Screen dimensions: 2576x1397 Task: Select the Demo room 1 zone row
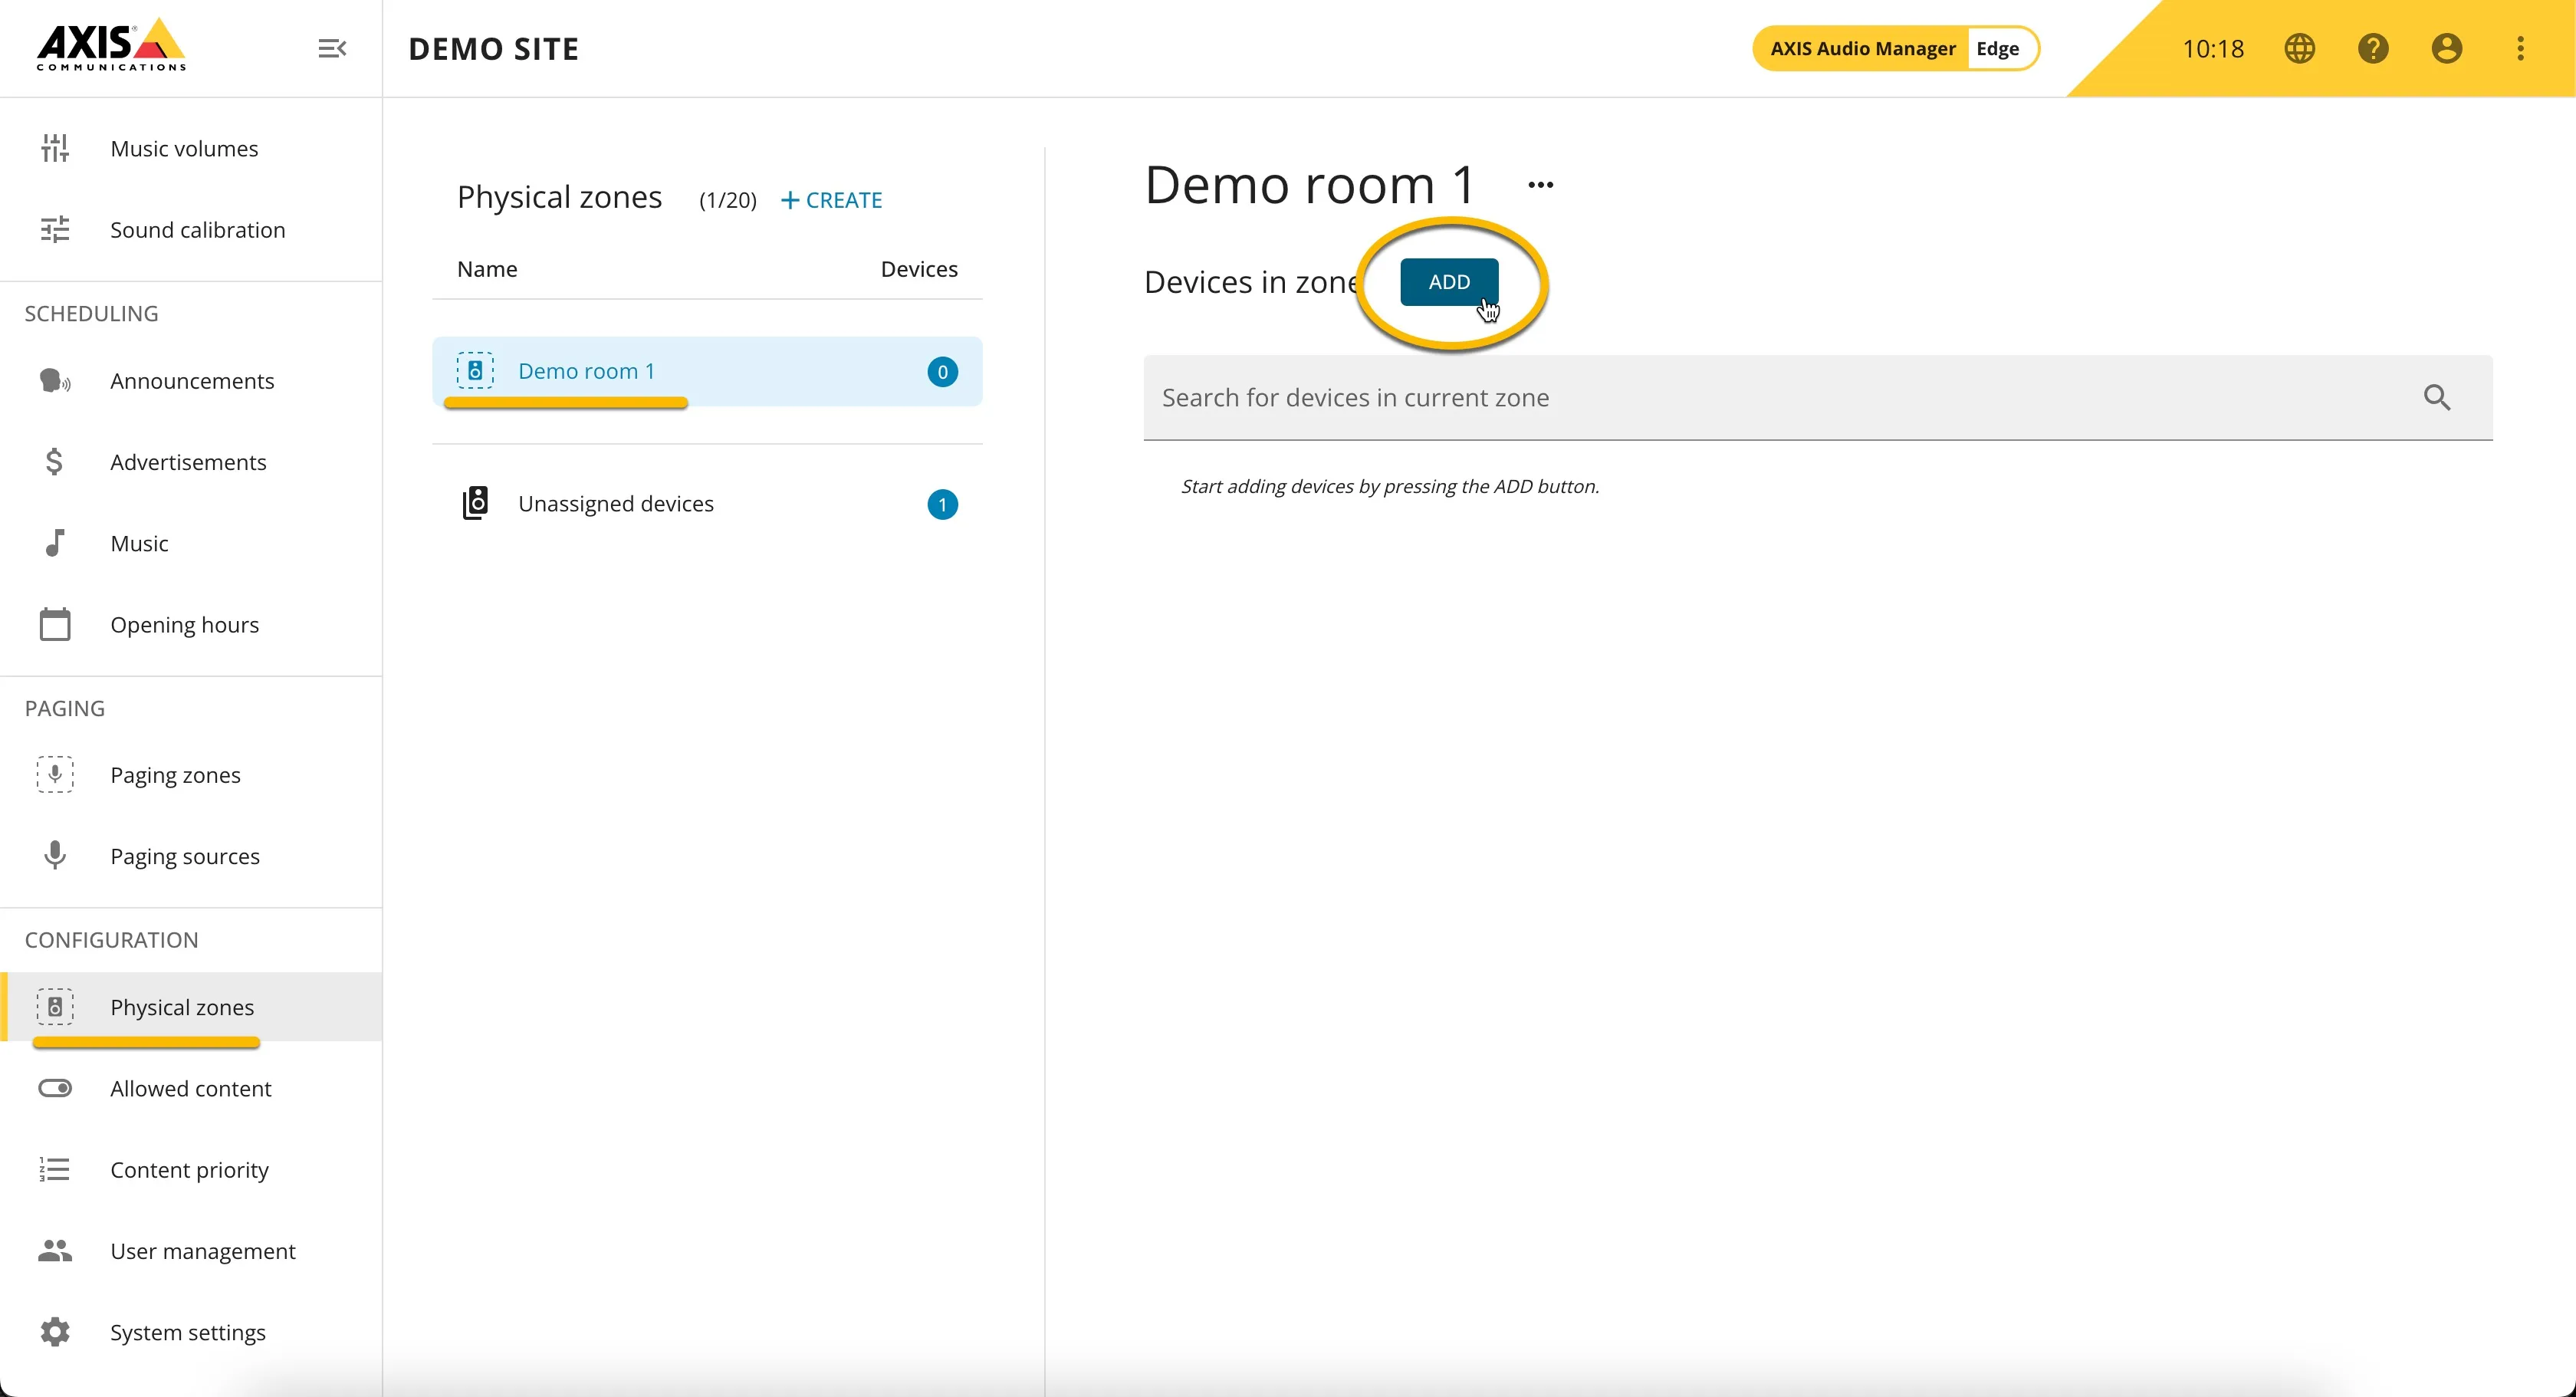click(707, 371)
